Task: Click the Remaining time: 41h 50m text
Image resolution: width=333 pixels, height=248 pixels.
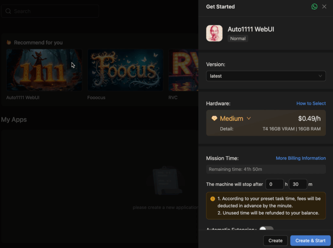Action: pos(235,169)
